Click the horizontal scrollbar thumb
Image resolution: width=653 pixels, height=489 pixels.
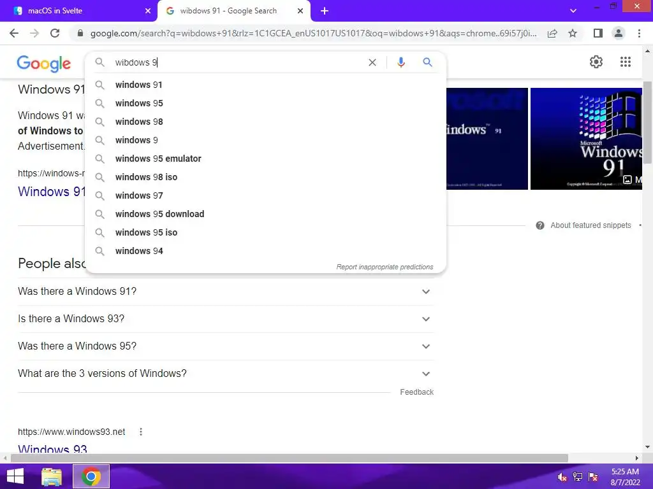click(290, 458)
